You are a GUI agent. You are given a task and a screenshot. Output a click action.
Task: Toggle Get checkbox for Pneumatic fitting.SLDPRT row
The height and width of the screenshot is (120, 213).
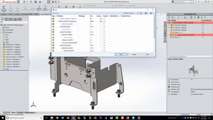pos(91,43)
